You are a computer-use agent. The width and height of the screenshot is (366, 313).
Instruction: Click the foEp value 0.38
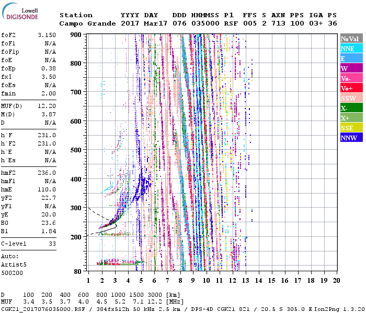point(49,68)
